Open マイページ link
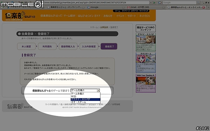Screen dimensions: 210x131 pyautogui.click(x=126, y=11)
